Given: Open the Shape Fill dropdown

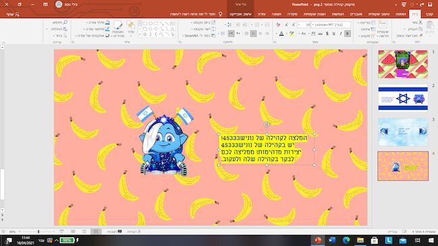Looking at the screenshot, I should point(98,22).
